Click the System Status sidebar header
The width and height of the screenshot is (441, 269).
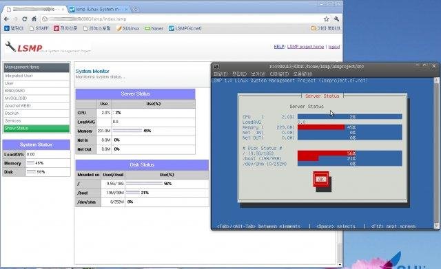37,144
